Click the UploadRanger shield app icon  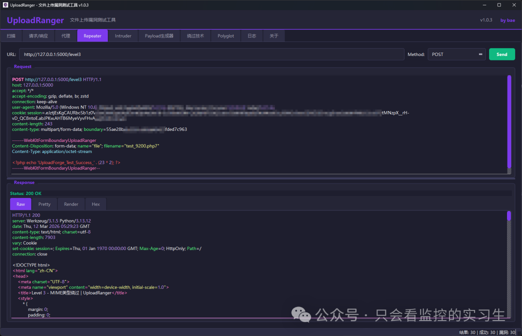tap(5, 5)
